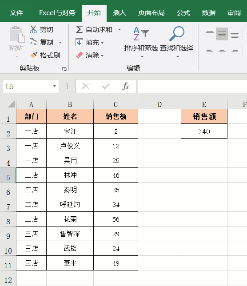Click the Copy icon
The height and width of the screenshot is (286, 247).
pos(33,42)
